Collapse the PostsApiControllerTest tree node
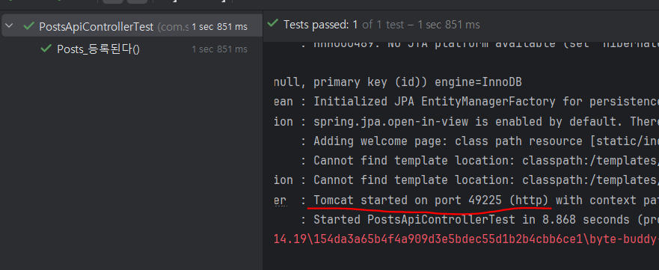The height and width of the screenshot is (270, 659). click(9, 26)
